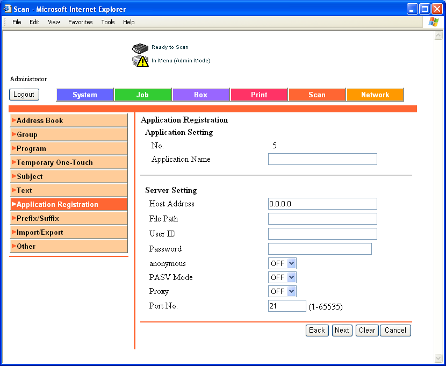
Task: Click the Clear button
Action: 367,331
